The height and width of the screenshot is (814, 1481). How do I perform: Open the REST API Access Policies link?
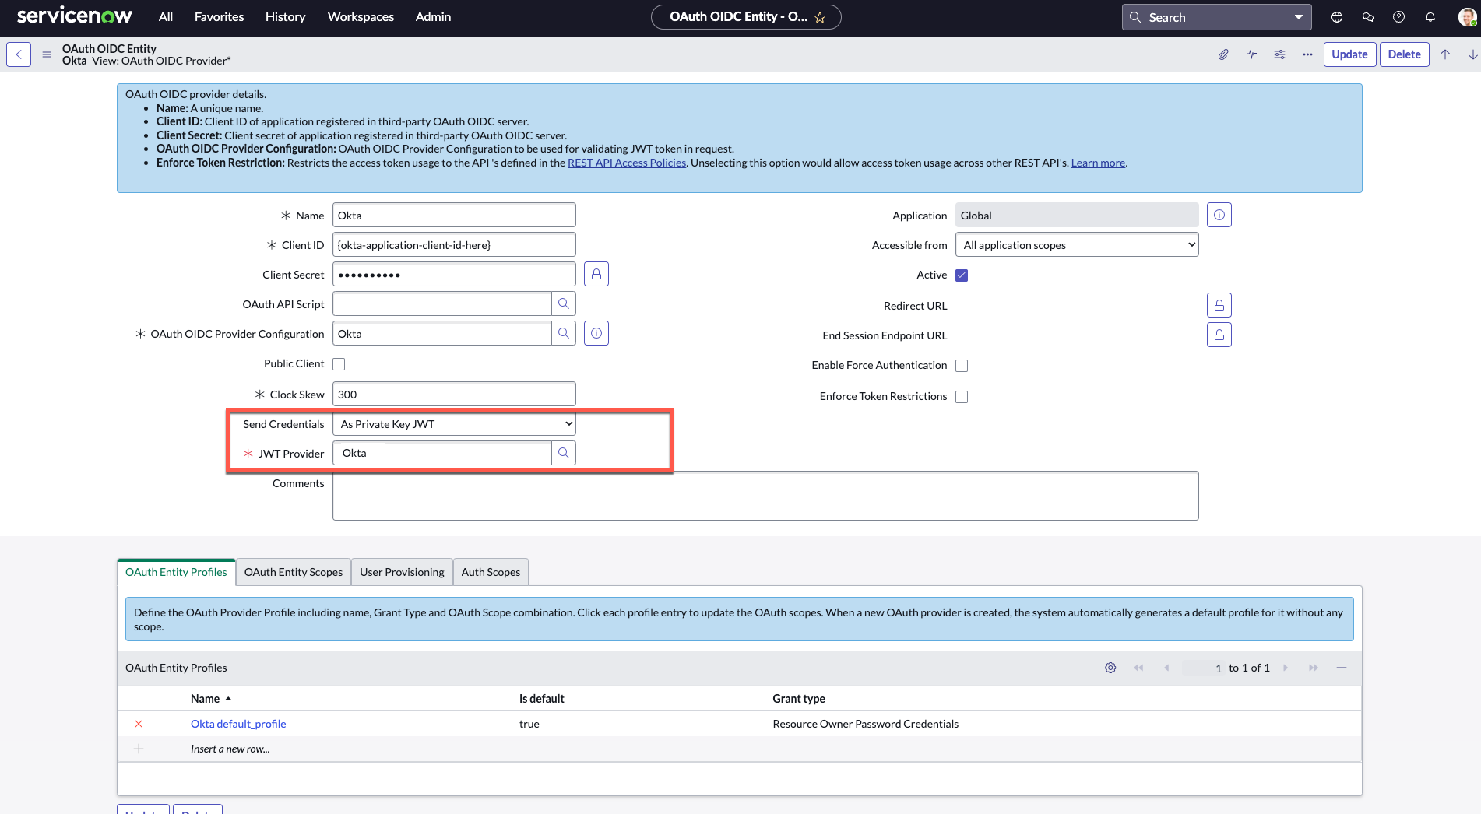(x=627, y=163)
